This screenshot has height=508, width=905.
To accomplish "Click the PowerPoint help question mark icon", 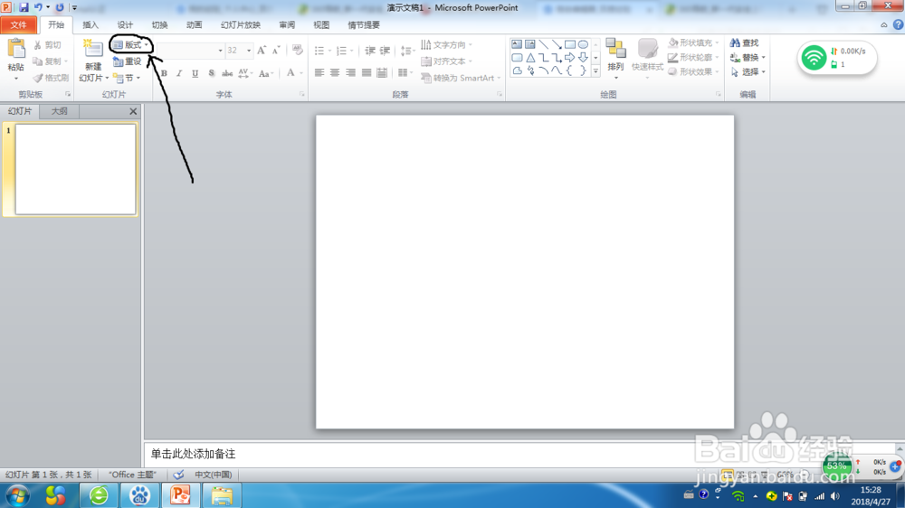I will pos(898,24).
